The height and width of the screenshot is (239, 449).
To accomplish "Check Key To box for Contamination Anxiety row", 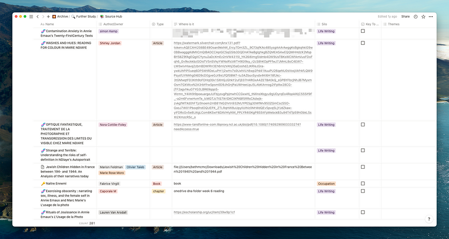I will coord(363,31).
